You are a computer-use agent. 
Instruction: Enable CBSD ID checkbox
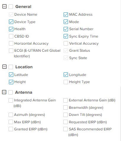(11, 36)
